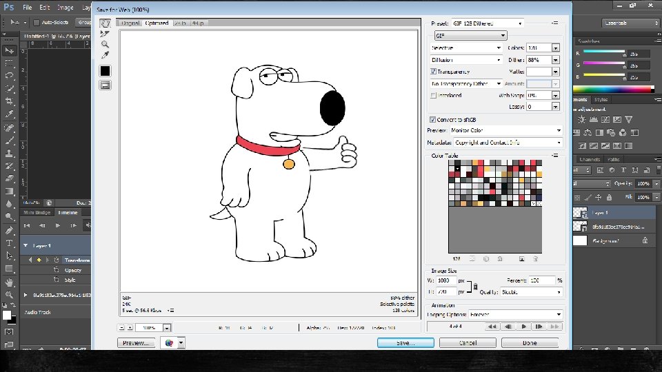Select the Hand tool in Save for Web
The image size is (662, 372).
click(x=105, y=23)
